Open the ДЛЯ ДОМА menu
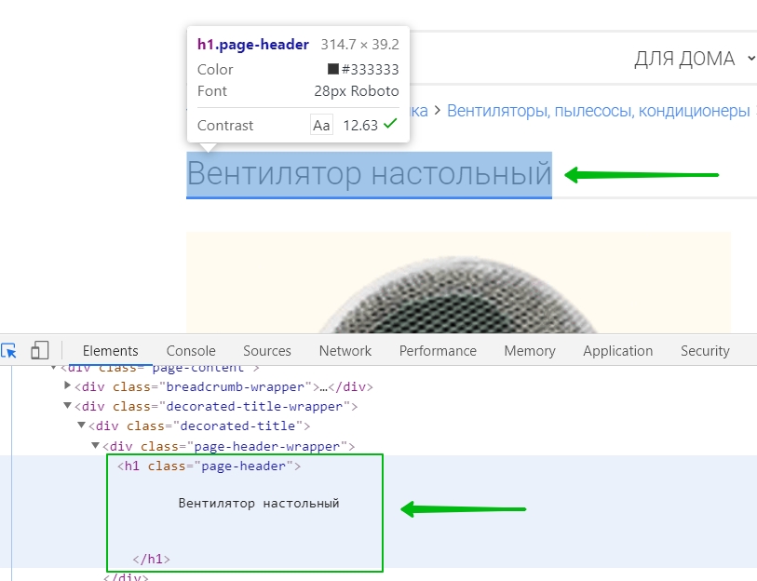 (695, 59)
